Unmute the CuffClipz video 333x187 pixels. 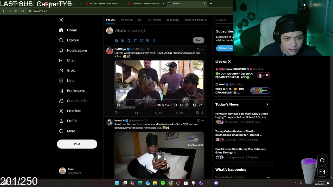click(x=182, y=105)
